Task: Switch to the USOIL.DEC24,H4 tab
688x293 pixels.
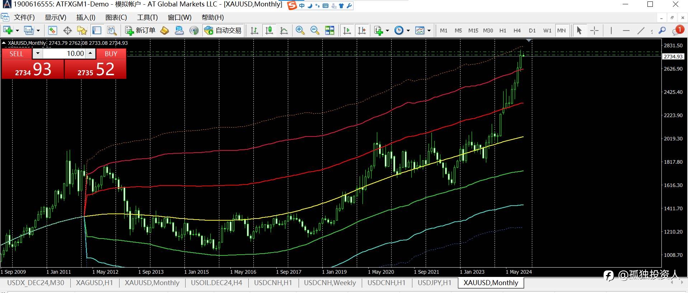Action: tap(216, 283)
